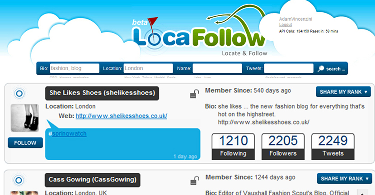Click the LocaFollow logo

coord(198,32)
